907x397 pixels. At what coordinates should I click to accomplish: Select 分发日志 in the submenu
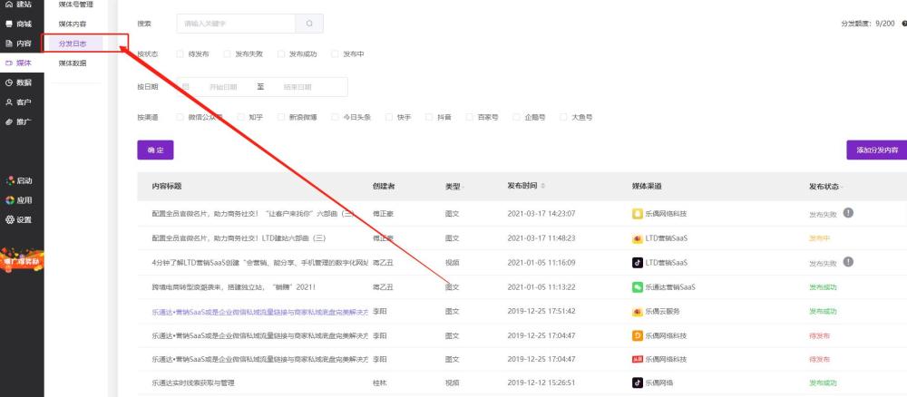coord(73,44)
